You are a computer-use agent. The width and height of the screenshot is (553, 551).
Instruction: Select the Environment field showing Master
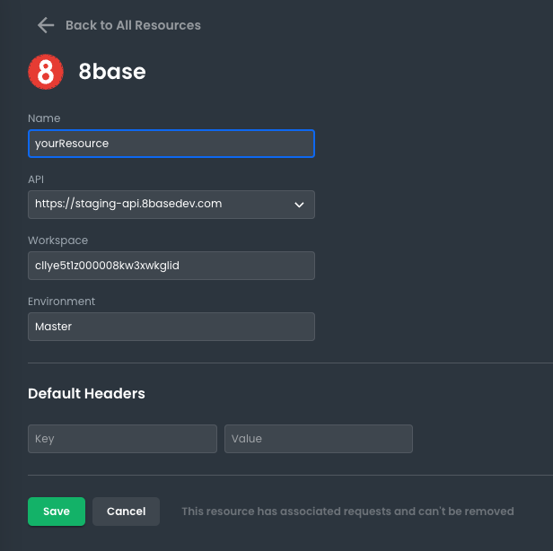171,327
